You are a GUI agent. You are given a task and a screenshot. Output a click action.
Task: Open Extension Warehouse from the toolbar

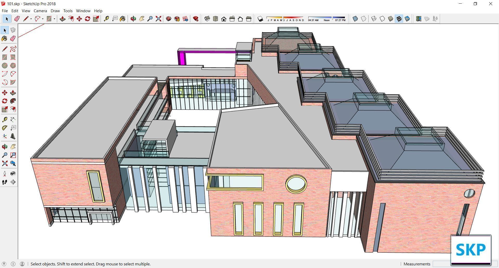coord(177,19)
